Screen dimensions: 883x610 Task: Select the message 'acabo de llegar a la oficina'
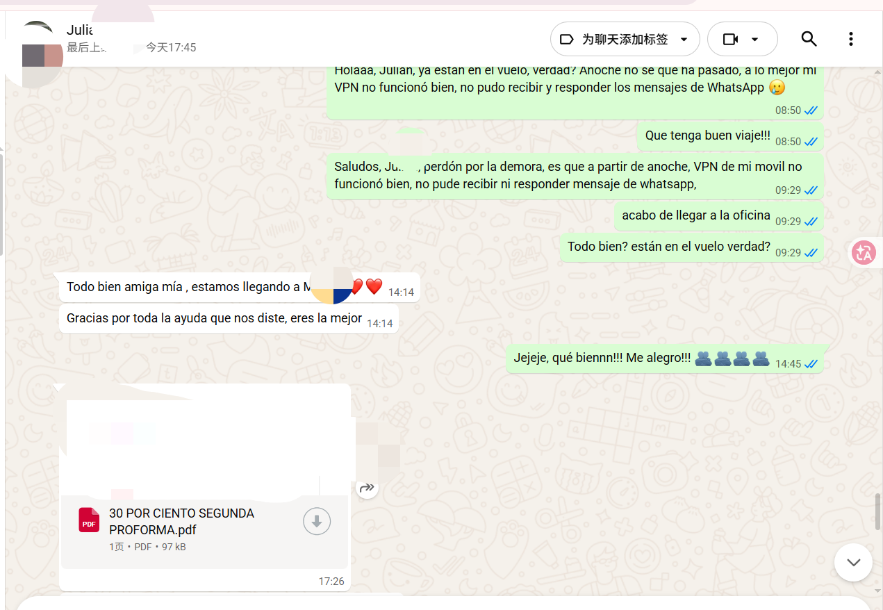pos(718,216)
